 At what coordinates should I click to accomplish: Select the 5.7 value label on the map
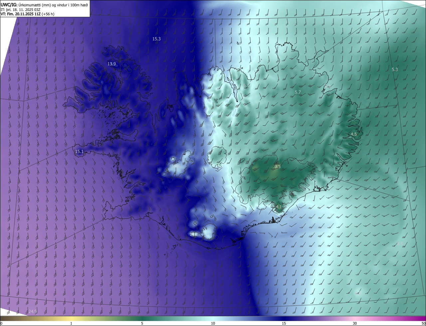tap(298, 92)
